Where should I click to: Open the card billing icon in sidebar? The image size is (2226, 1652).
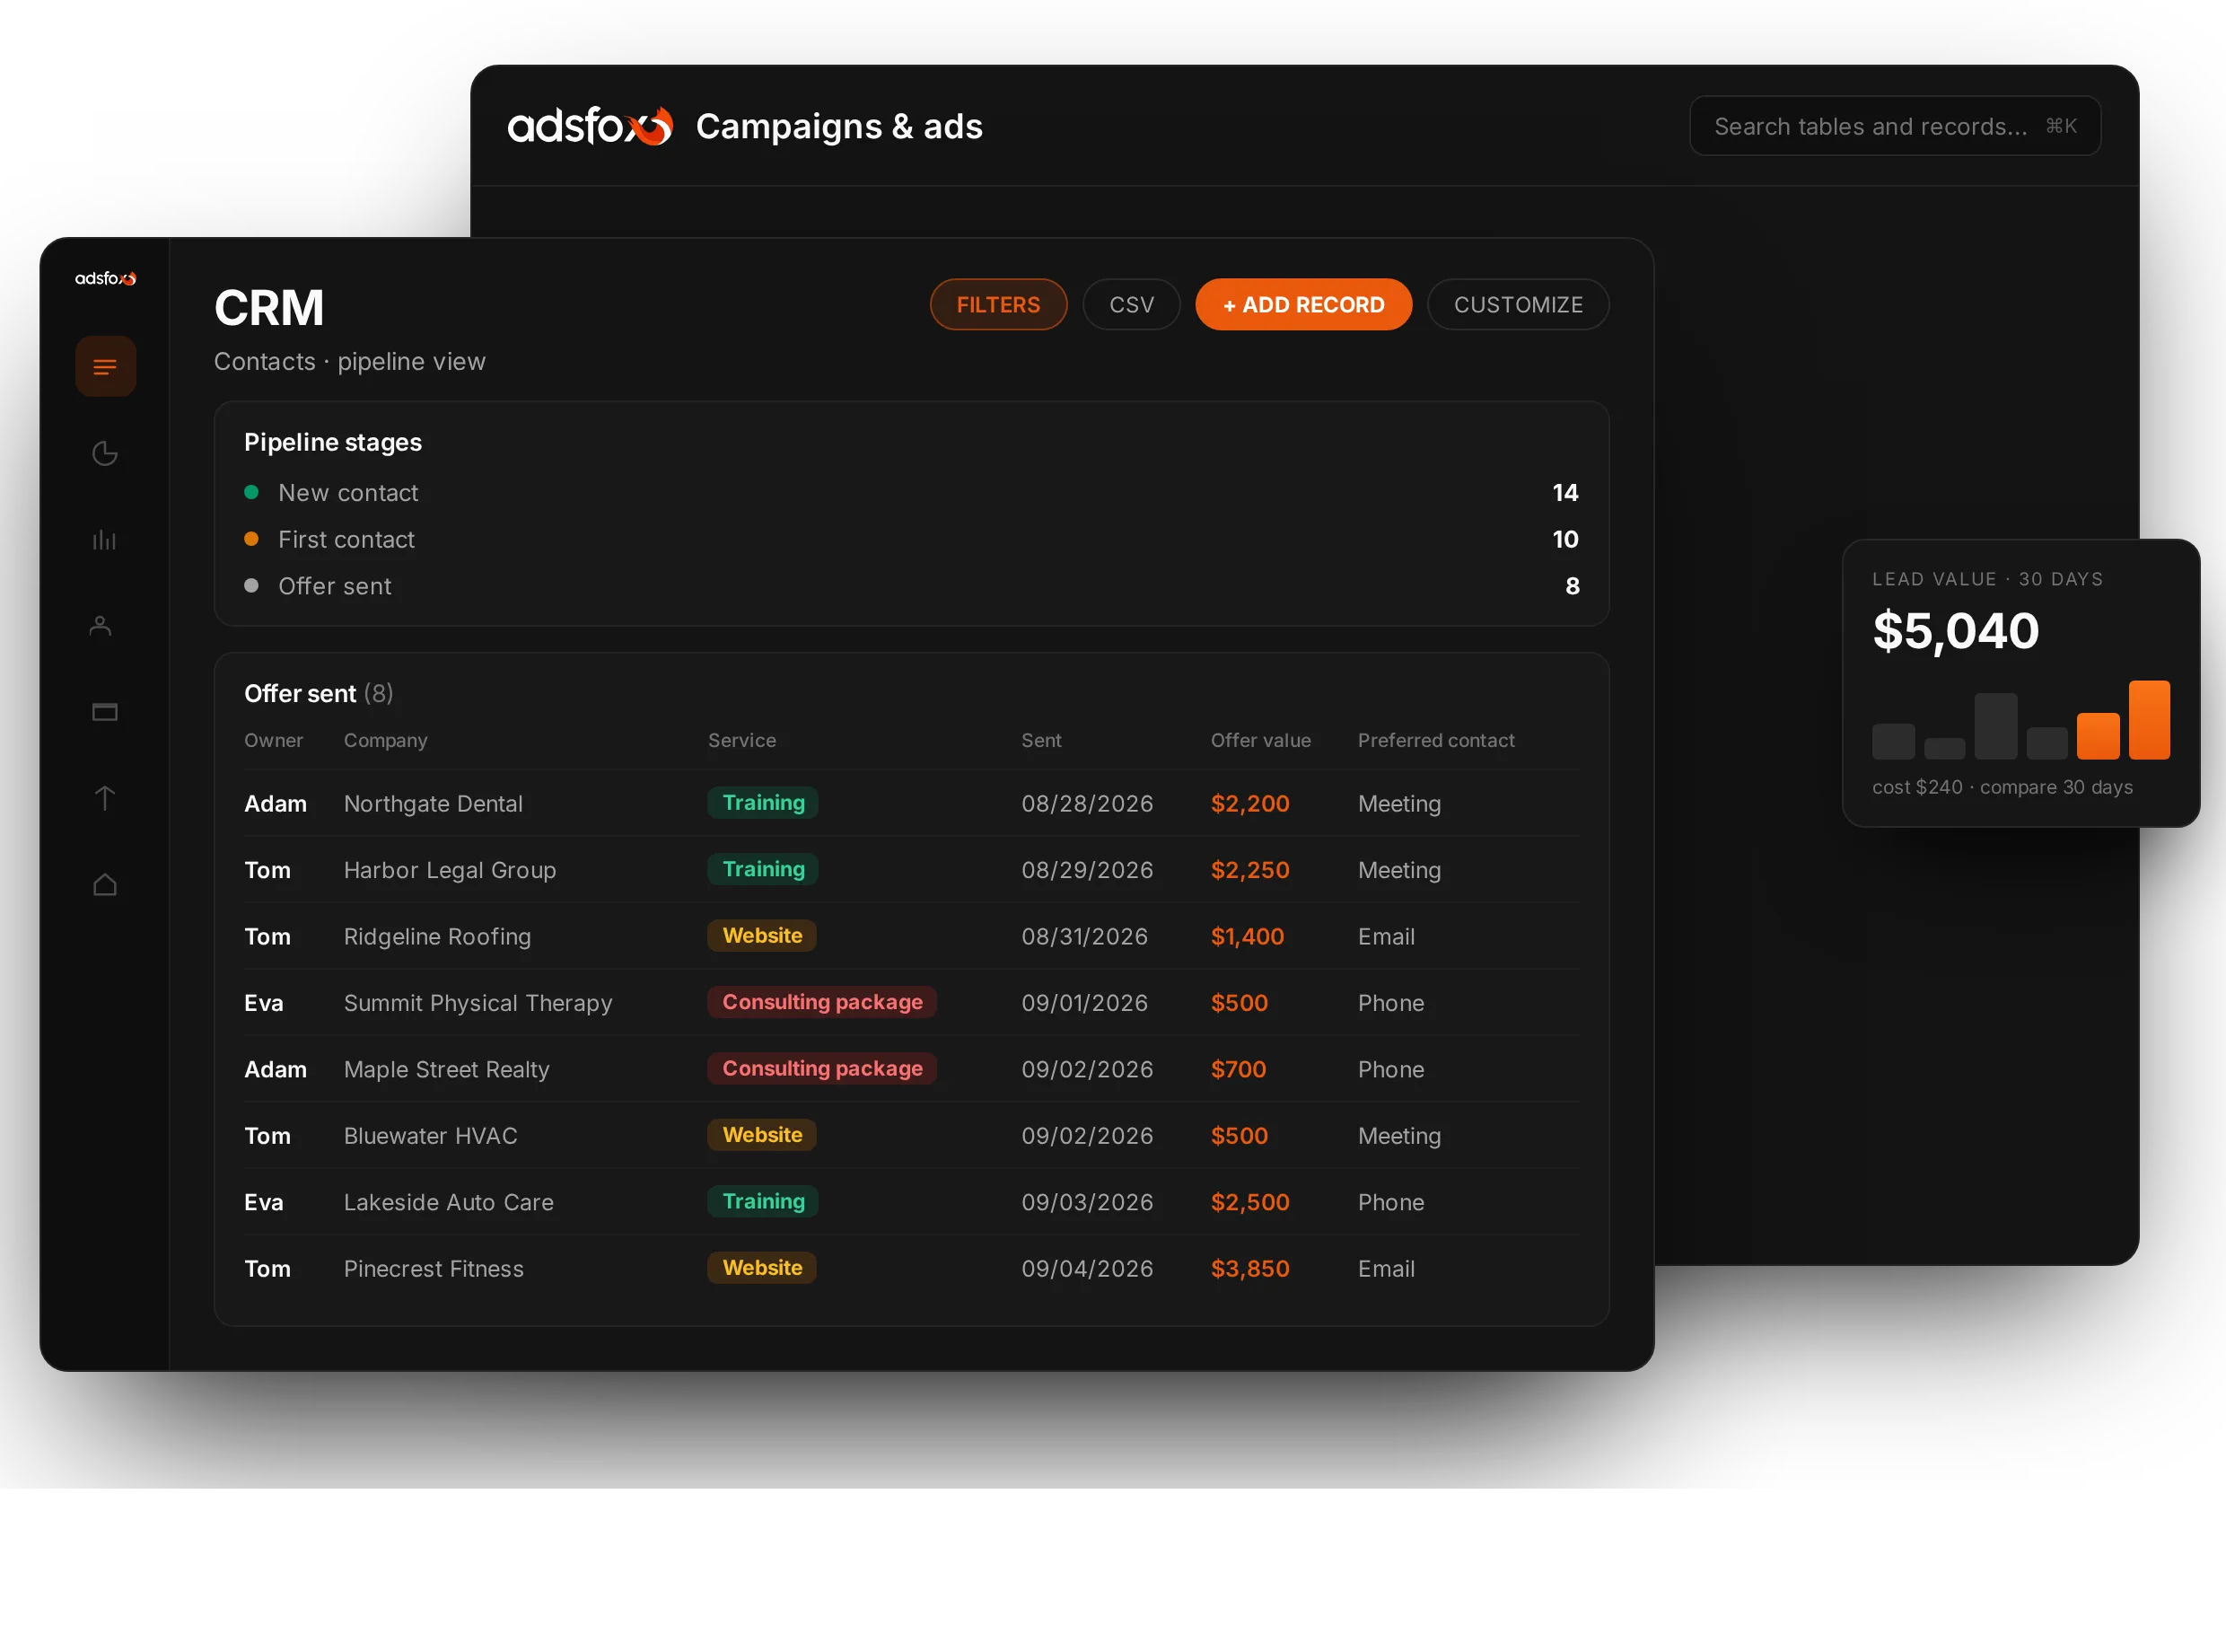(x=105, y=712)
